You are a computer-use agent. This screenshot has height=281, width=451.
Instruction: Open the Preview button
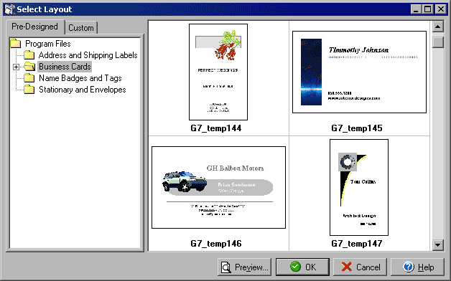click(x=245, y=267)
